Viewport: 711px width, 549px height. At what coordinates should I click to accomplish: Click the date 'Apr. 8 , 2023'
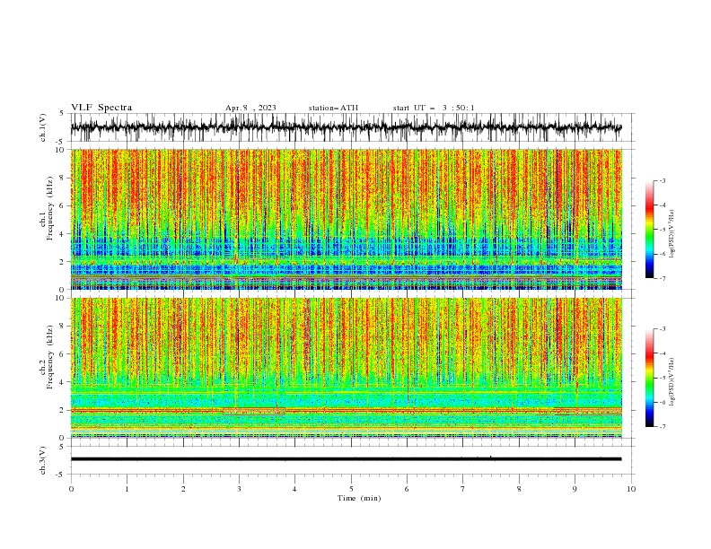250,108
